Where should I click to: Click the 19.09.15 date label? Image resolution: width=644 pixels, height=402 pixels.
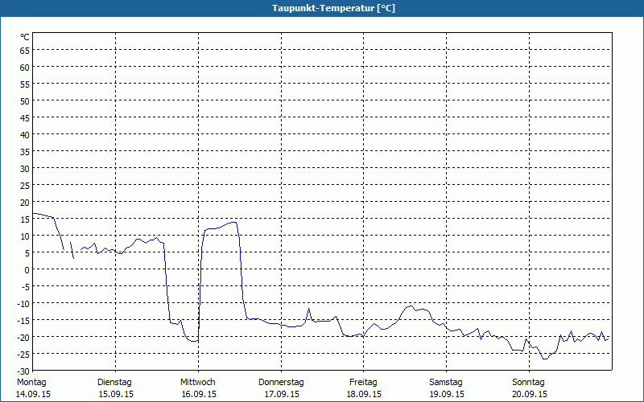(447, 394)
